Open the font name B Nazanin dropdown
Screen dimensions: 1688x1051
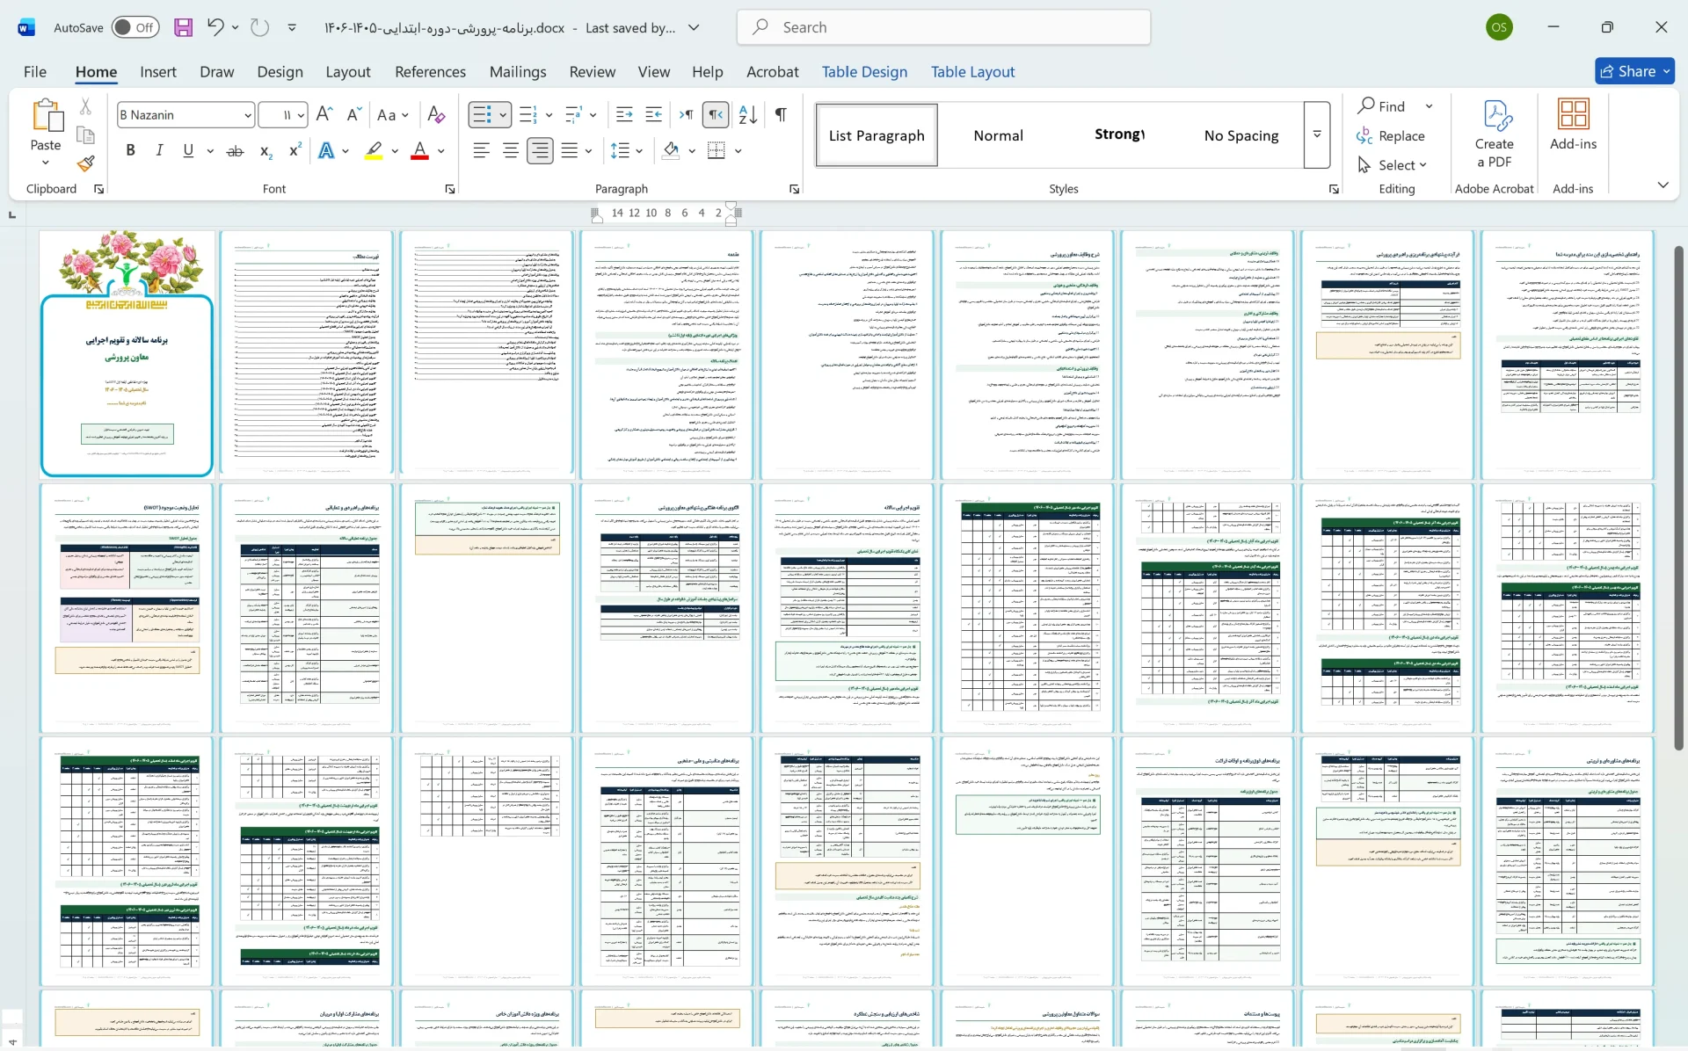click(x=249, y=115)
